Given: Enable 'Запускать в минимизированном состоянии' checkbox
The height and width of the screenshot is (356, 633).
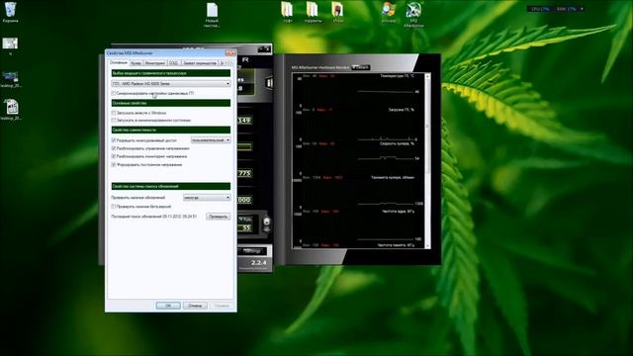Looking at the screenshot, I should tap(114, 121).
